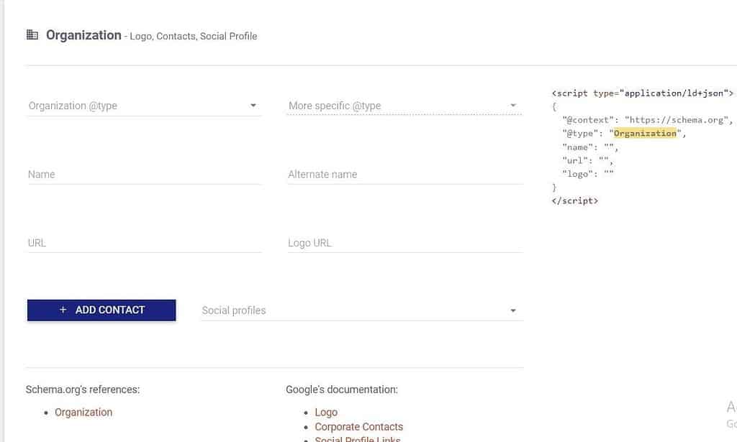Click the dropdown arrow next to Social profiles

click(513, 310)
